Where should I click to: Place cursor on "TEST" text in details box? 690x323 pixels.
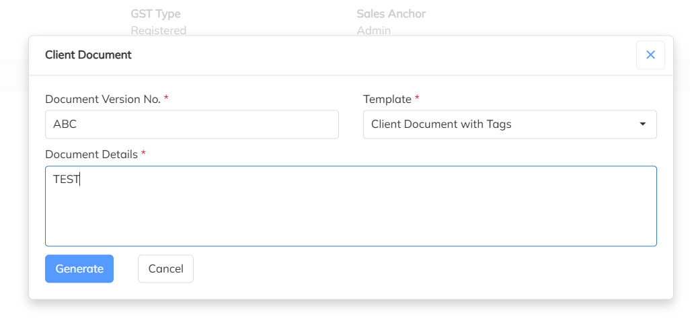pos(66,179)
